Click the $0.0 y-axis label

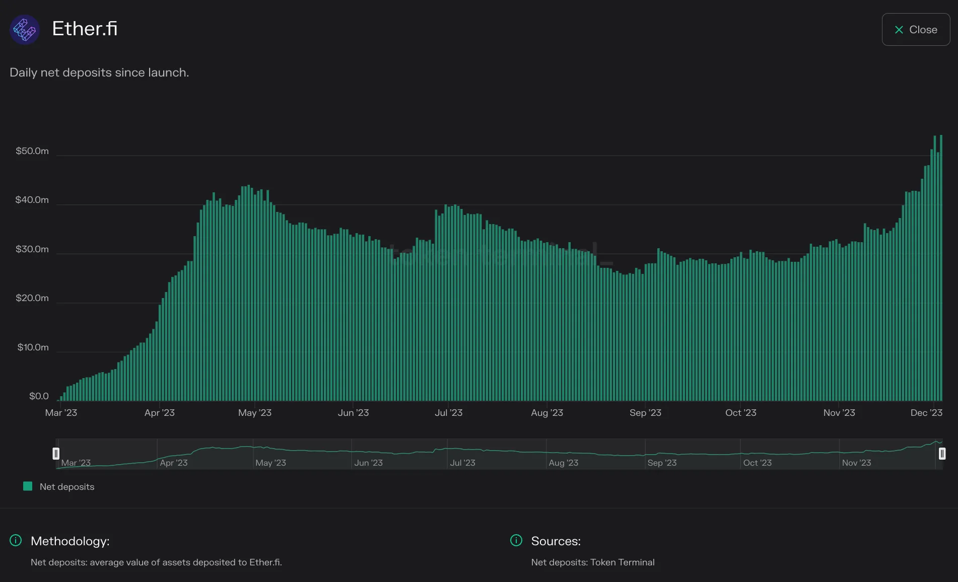click(x=39, y=396)
